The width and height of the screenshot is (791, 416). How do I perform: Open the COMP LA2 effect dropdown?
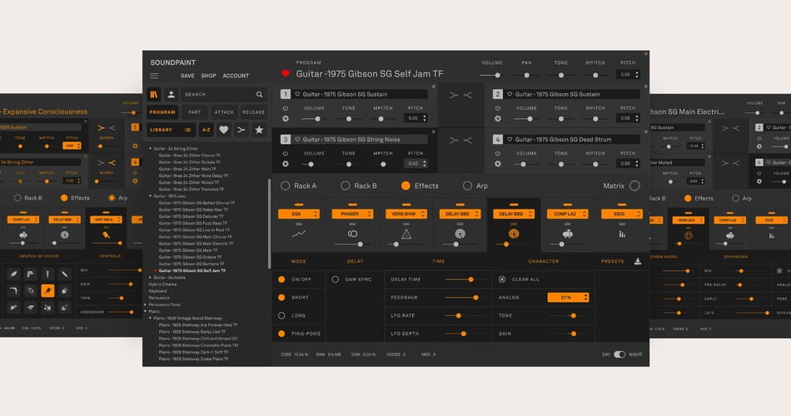click(x=568, y=214)
